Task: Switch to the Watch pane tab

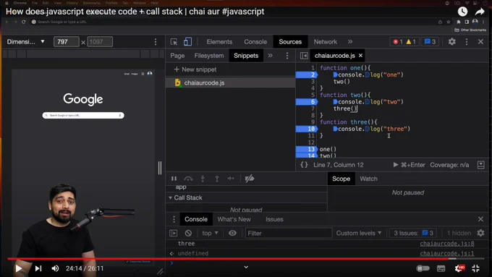Action: pos(368,179)
